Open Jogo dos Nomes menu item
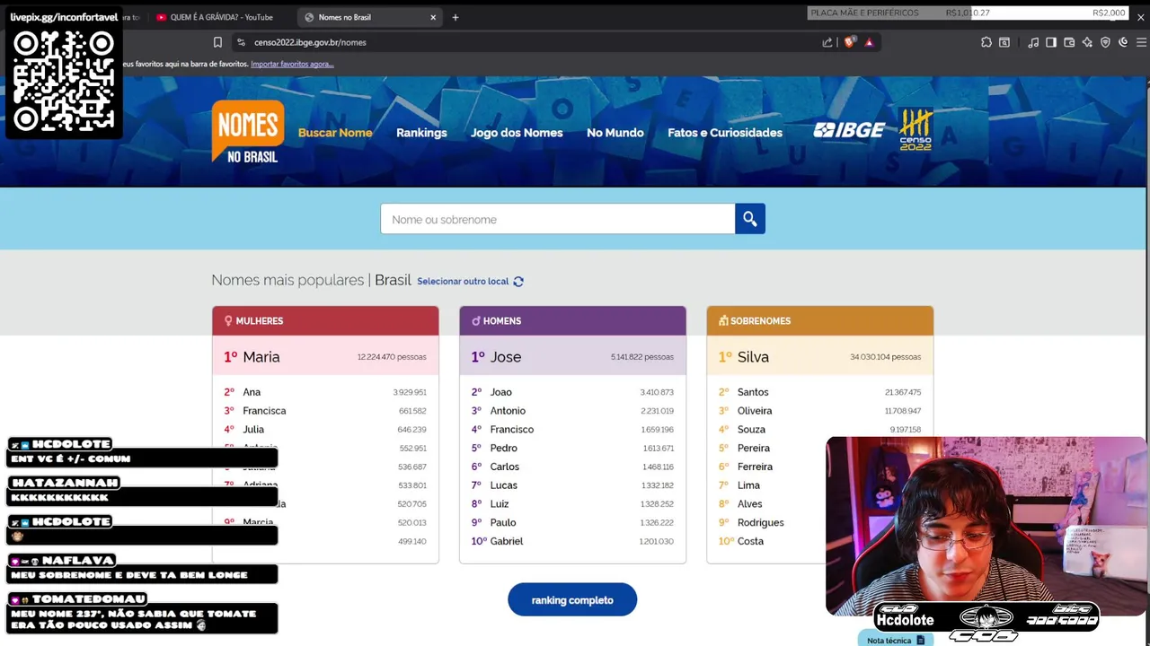Viewport: 1150px width, 646px height. coord(517,133)
